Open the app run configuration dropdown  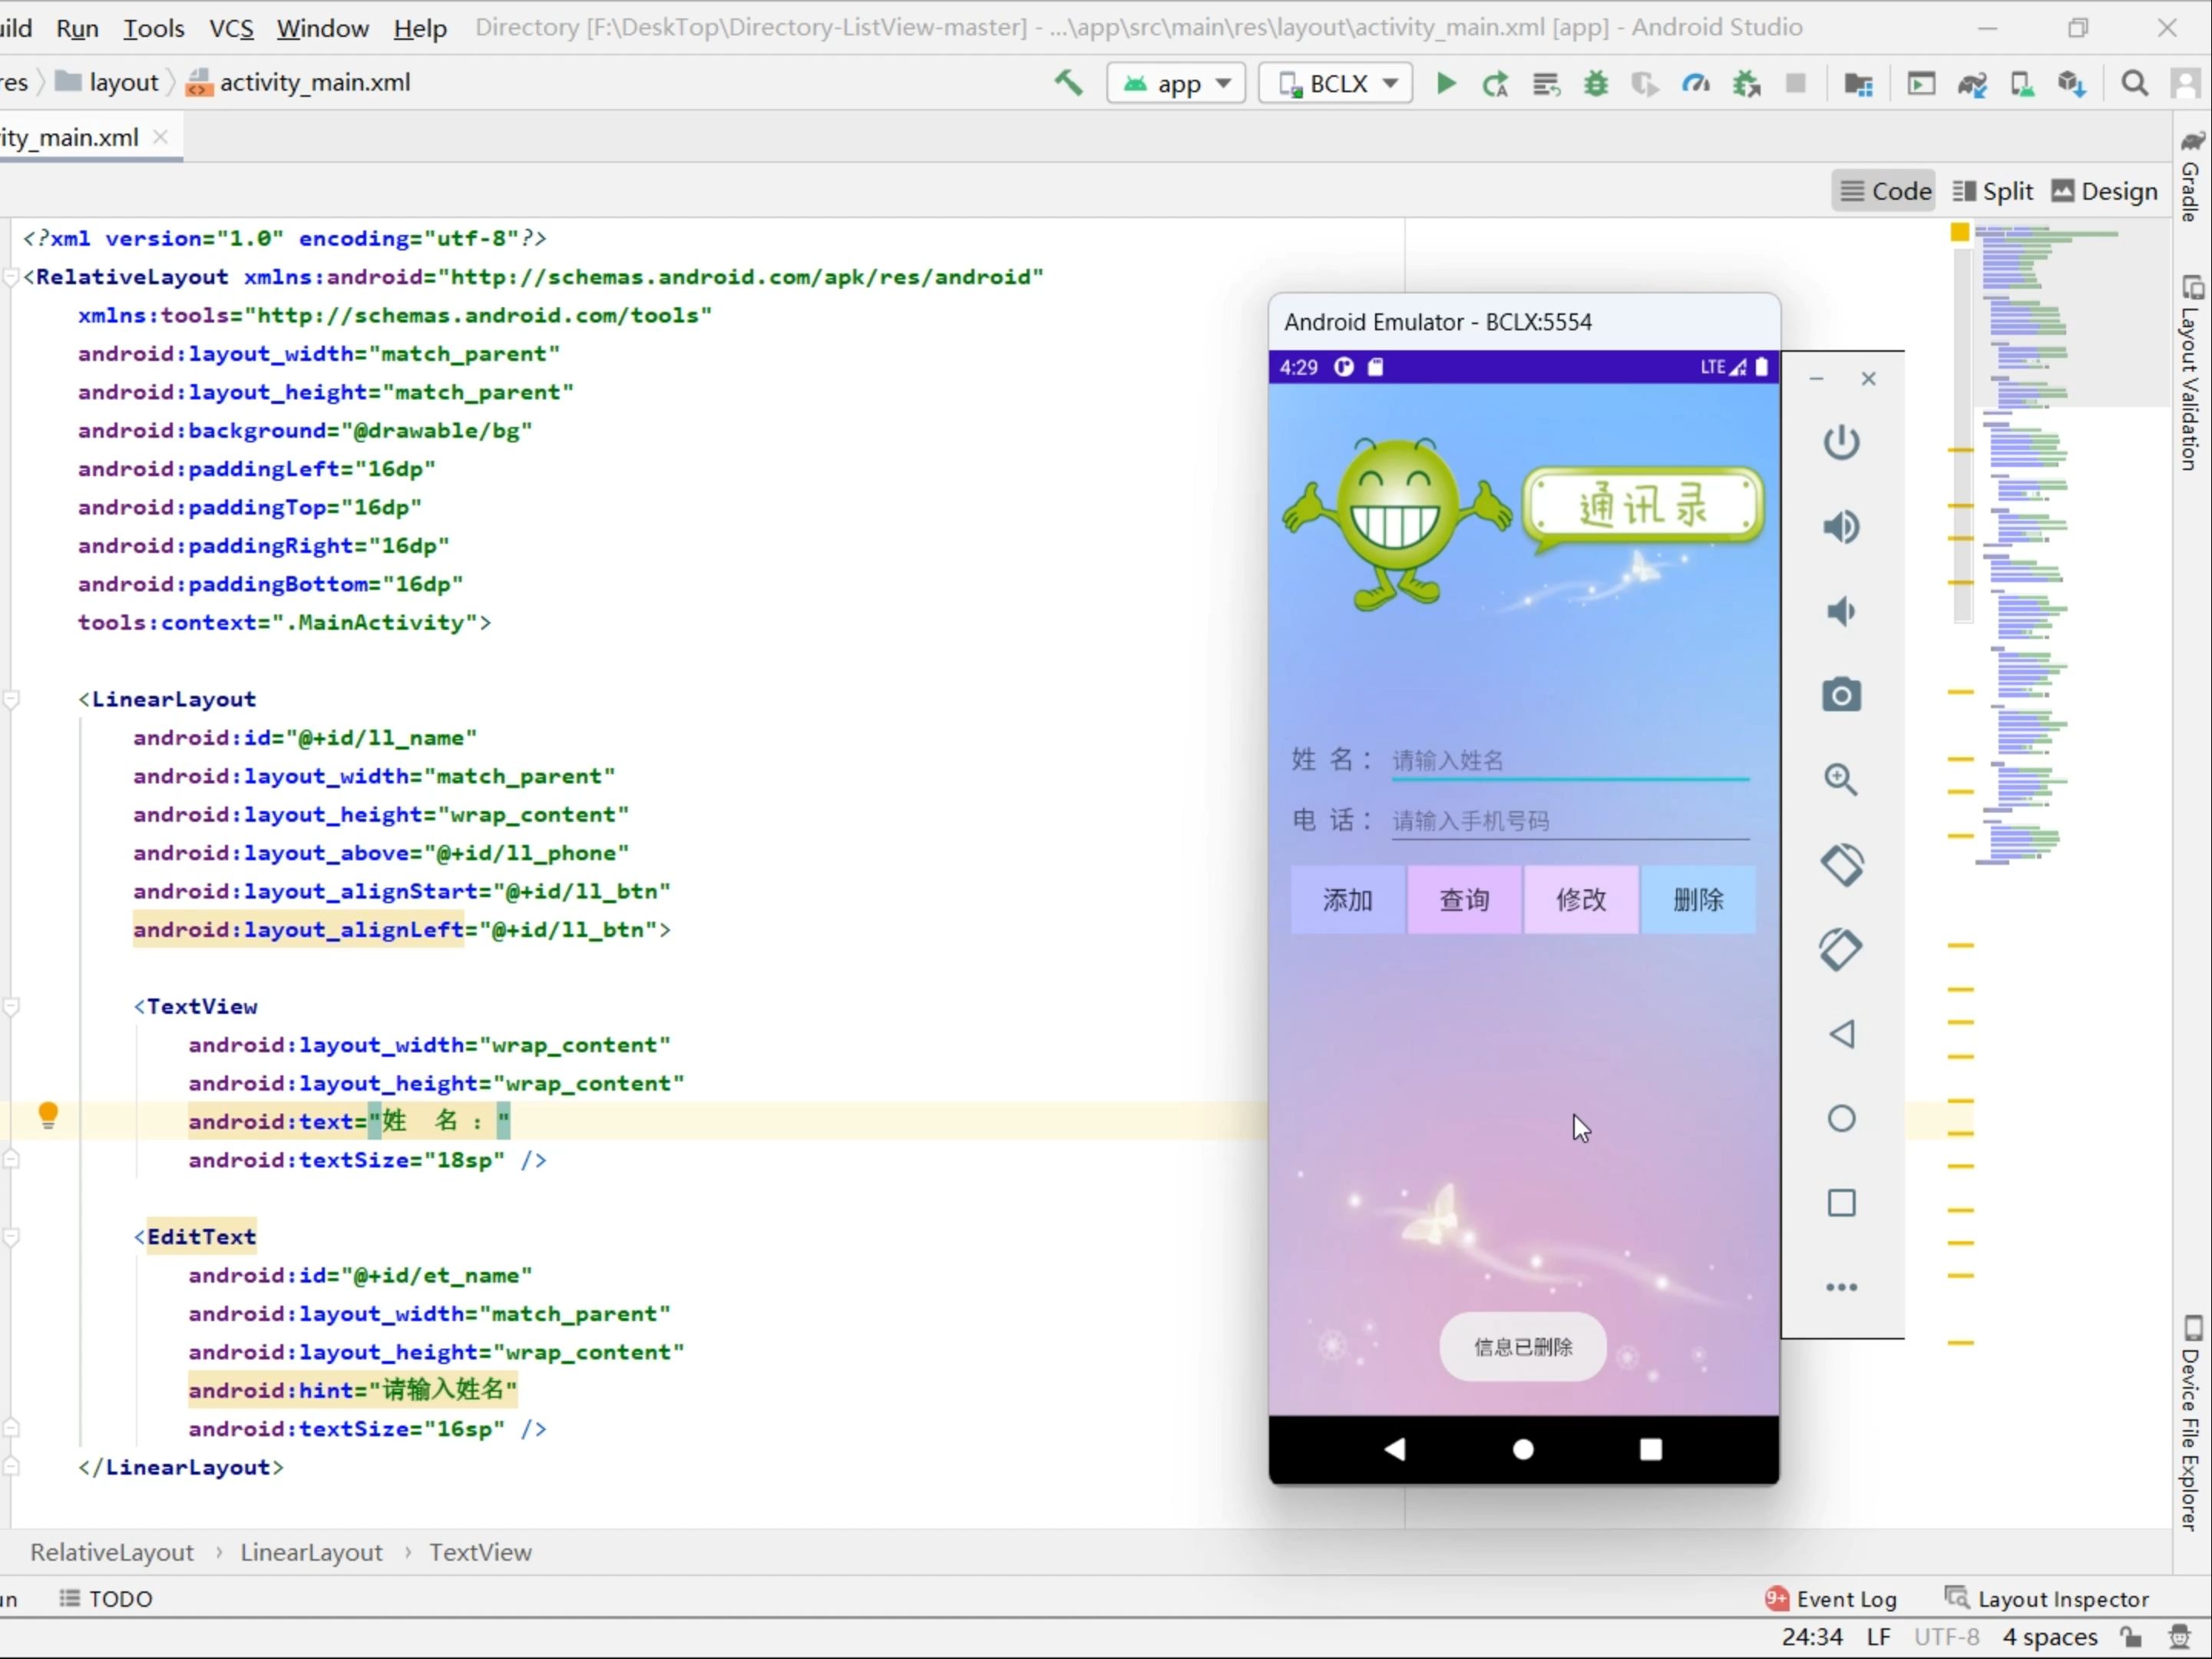point(1175,83)
